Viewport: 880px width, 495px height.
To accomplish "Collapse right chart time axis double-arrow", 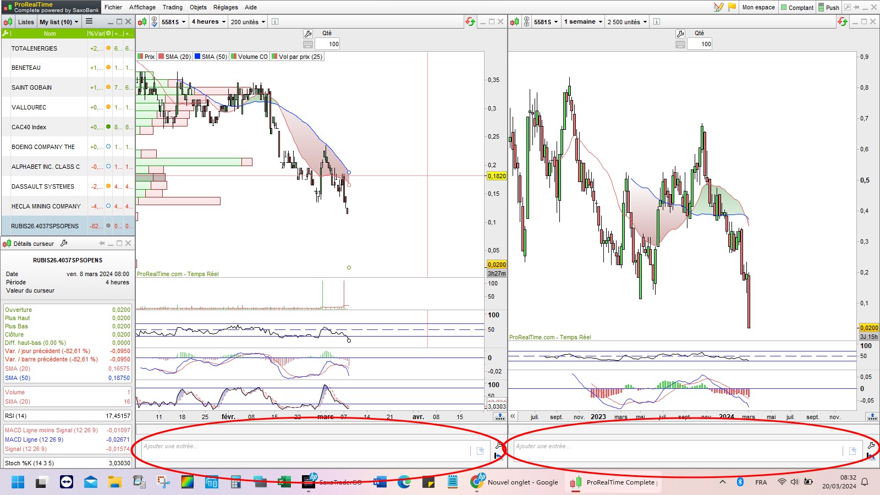I will pyautogui.click(x=513, y=416).
